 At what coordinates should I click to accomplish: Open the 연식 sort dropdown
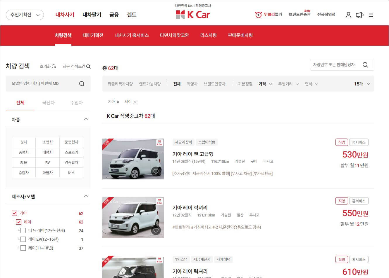pos(311,84)
